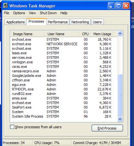Select the RTHDCPL.exe process row
Screen dimensions: 134x146
click(64, 89)
